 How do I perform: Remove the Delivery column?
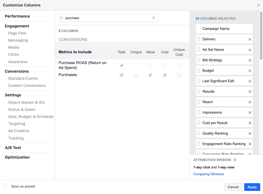click(x=250, y=39)
